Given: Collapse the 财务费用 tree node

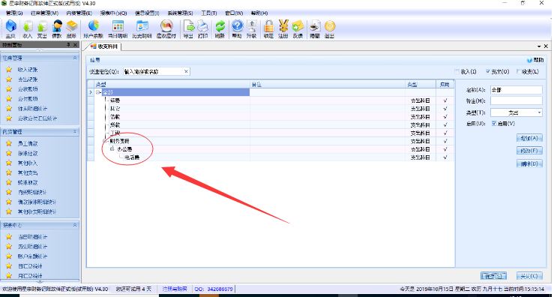Looking at the screenshot, I should [105, 141].
